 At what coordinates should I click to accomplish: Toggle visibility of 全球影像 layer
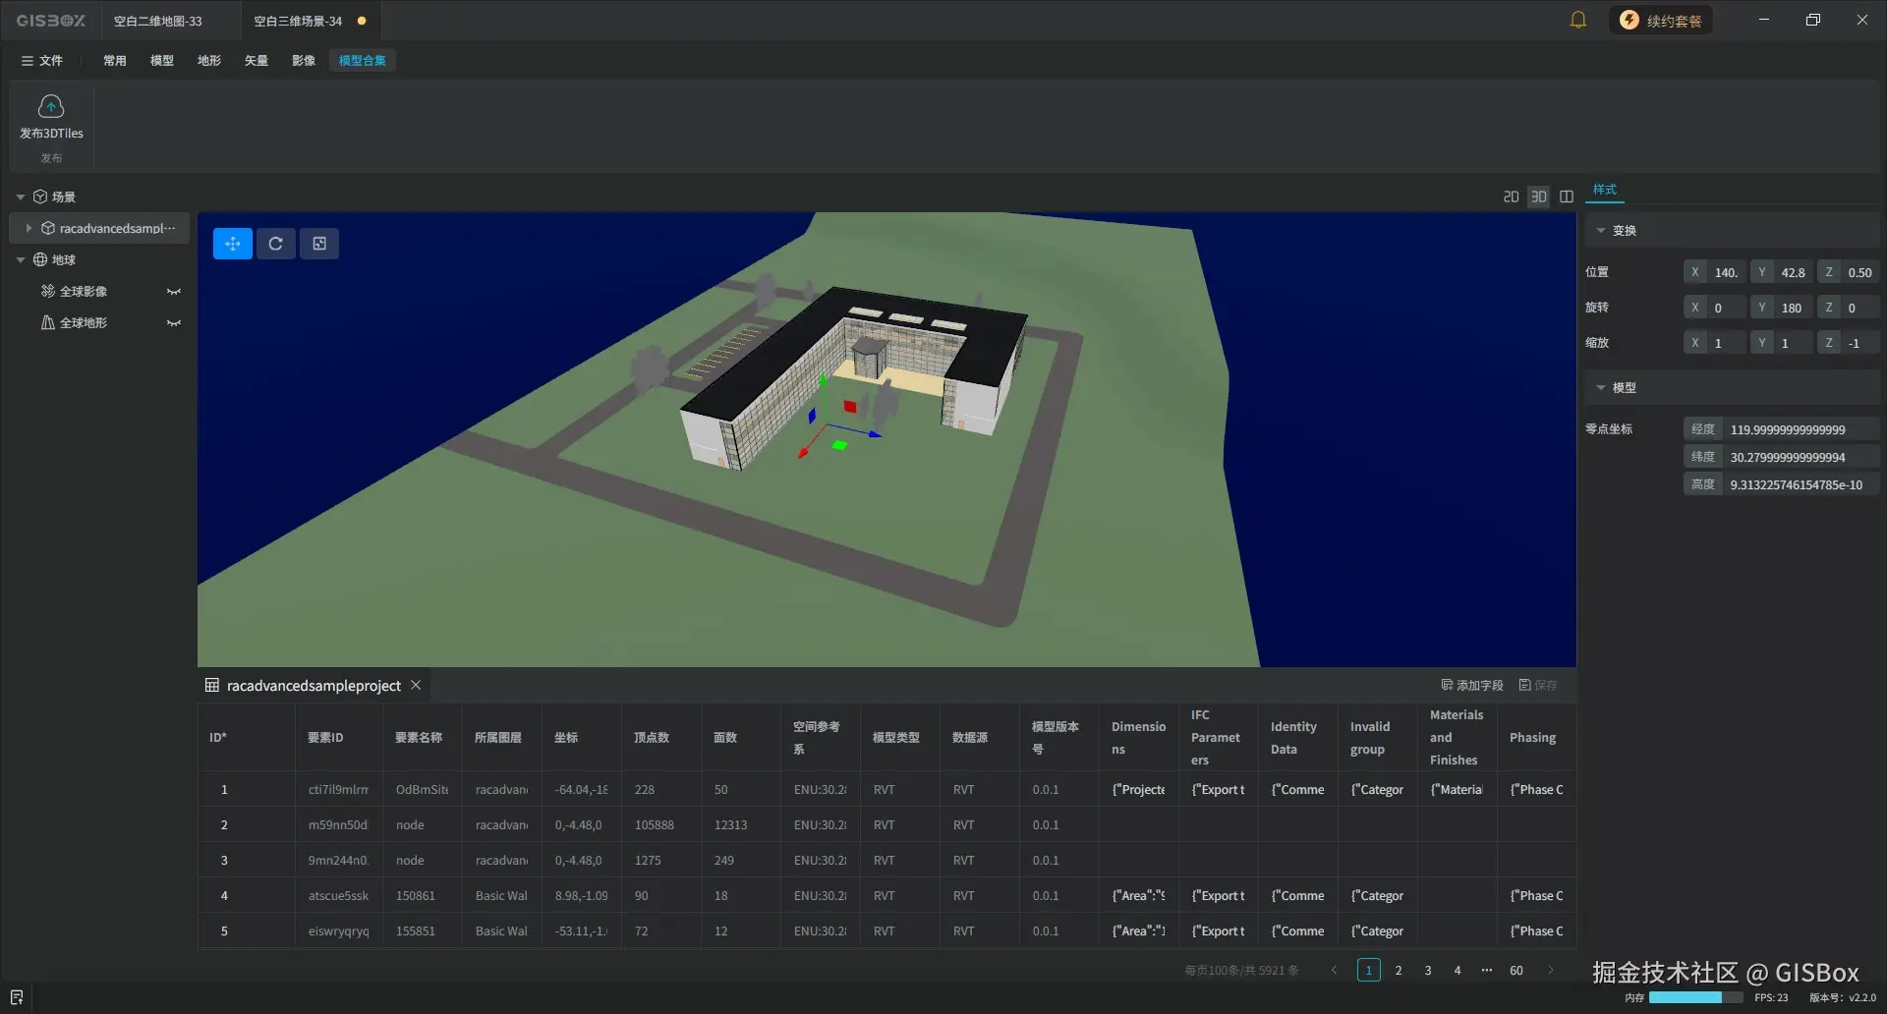[x=174, y=291]
